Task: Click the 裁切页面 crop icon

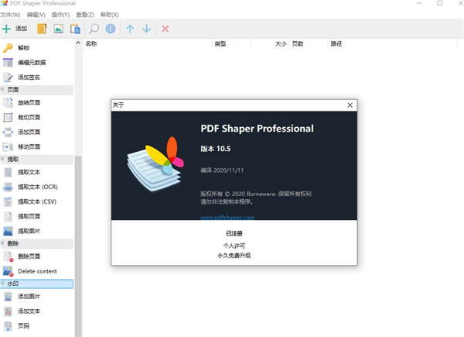Action: pos(8,118)
